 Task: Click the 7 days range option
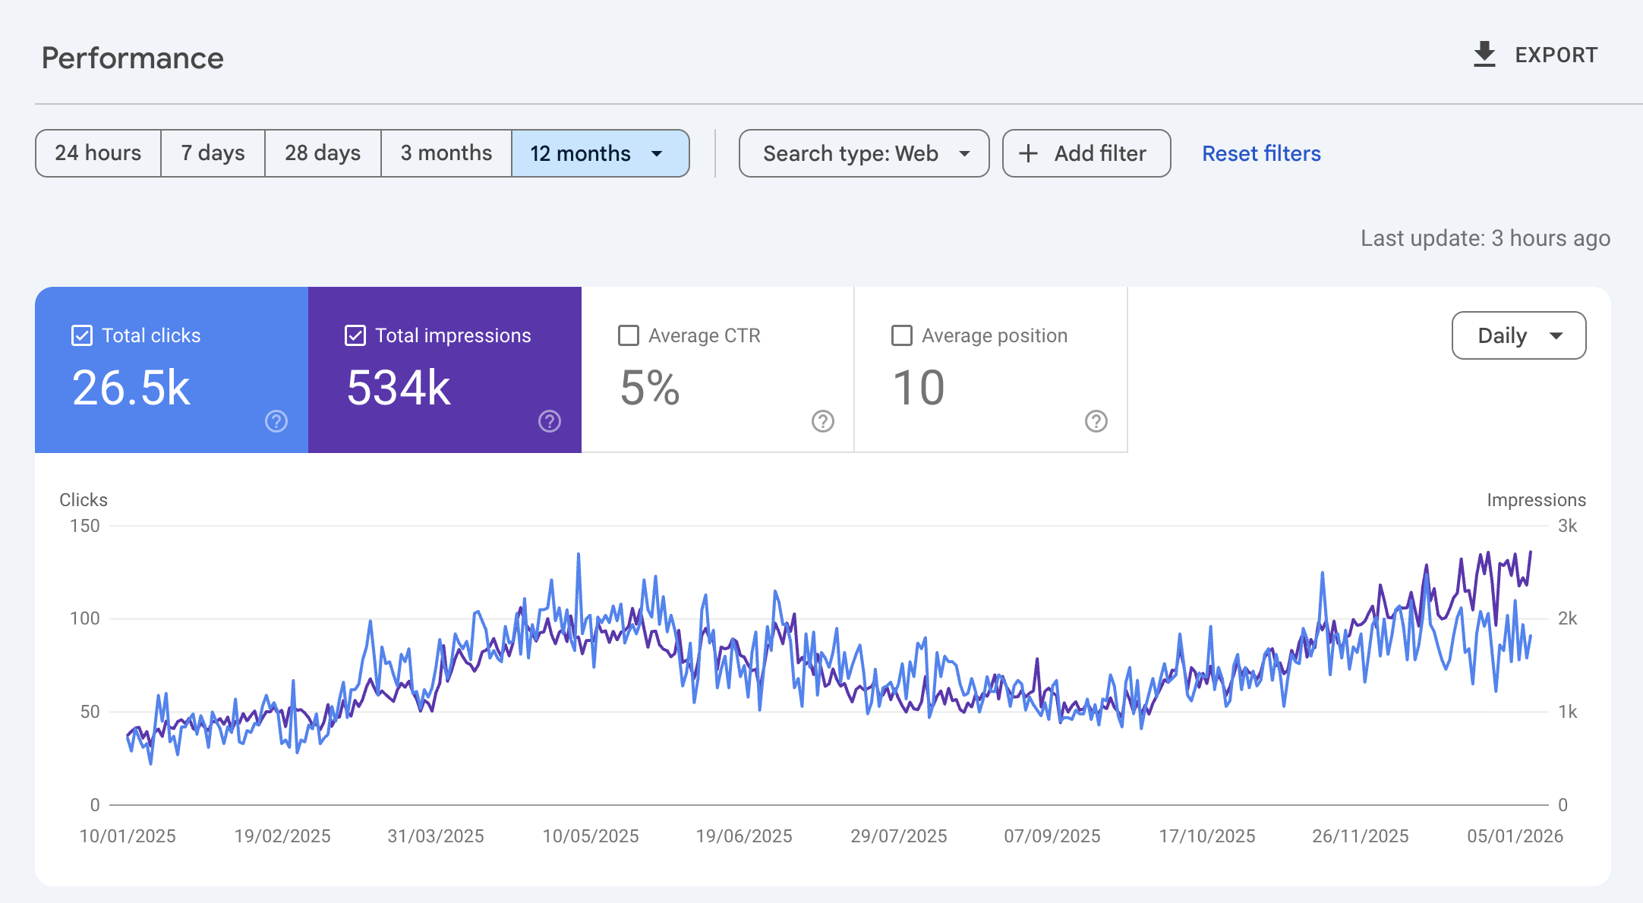coord(213,153)
